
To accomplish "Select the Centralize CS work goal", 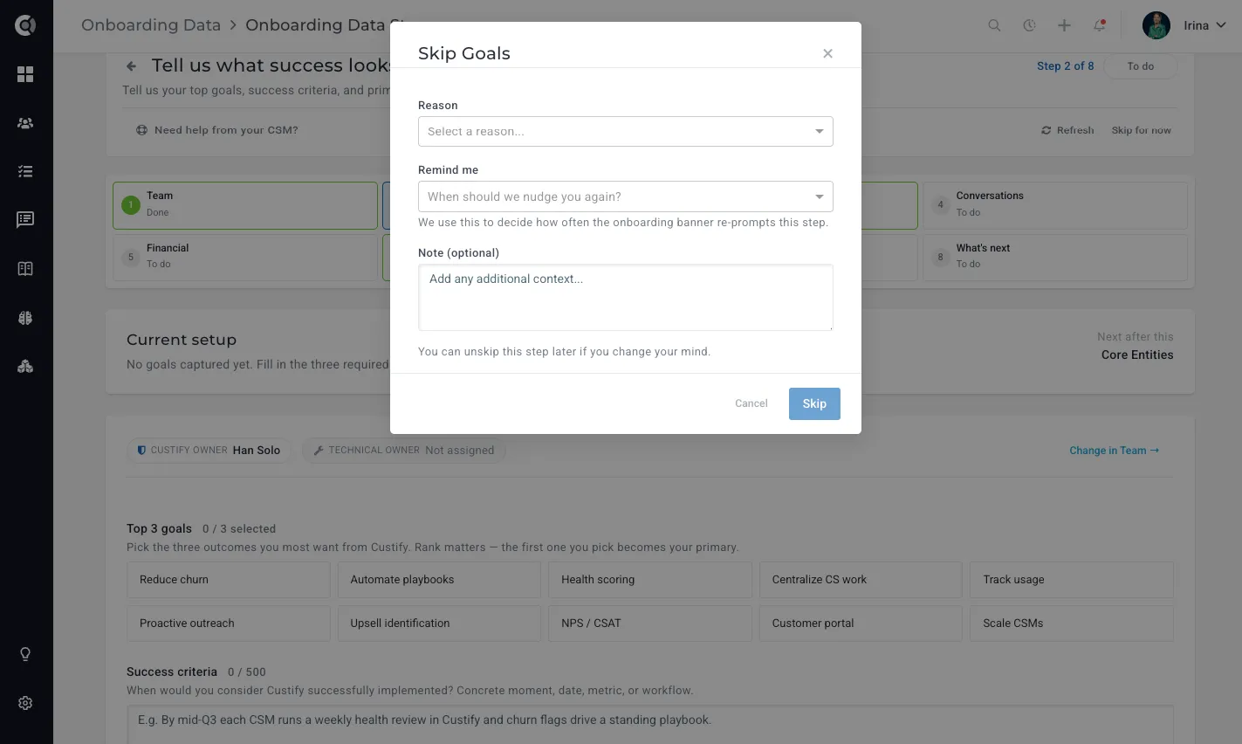I will coord(861,580).
